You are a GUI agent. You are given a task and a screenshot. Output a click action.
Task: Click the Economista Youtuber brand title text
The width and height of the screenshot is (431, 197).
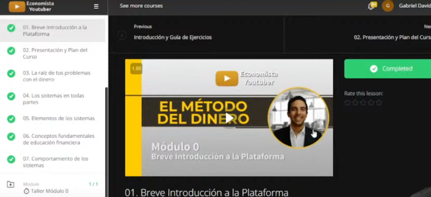point(40,7)
